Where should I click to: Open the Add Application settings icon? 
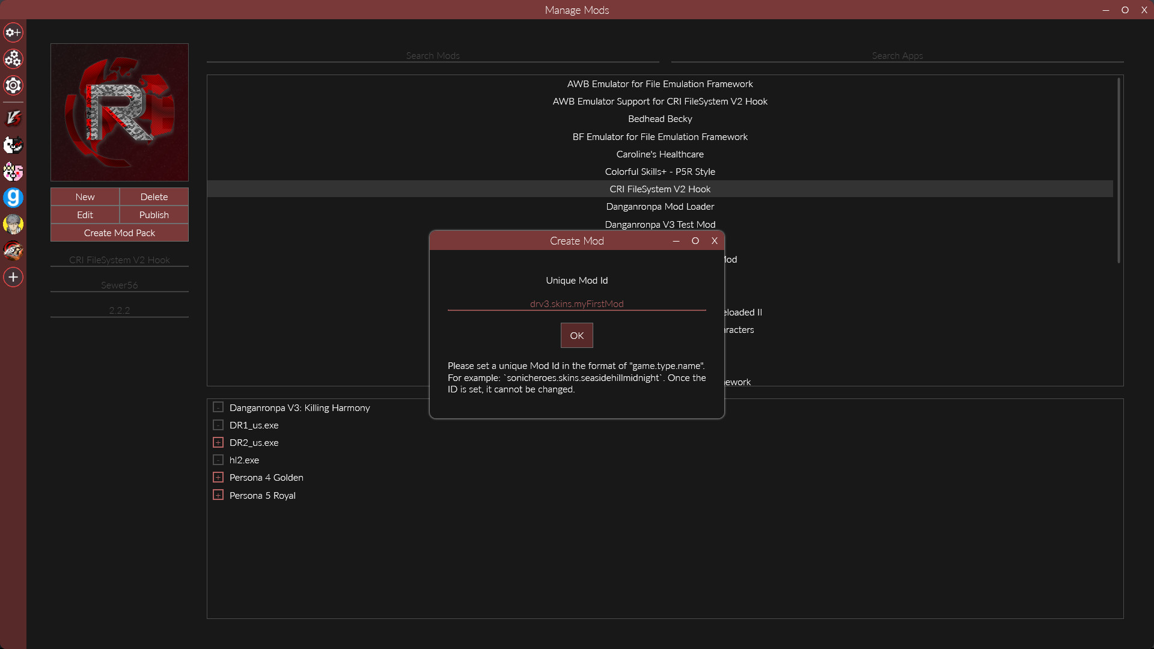click(13, 32)
